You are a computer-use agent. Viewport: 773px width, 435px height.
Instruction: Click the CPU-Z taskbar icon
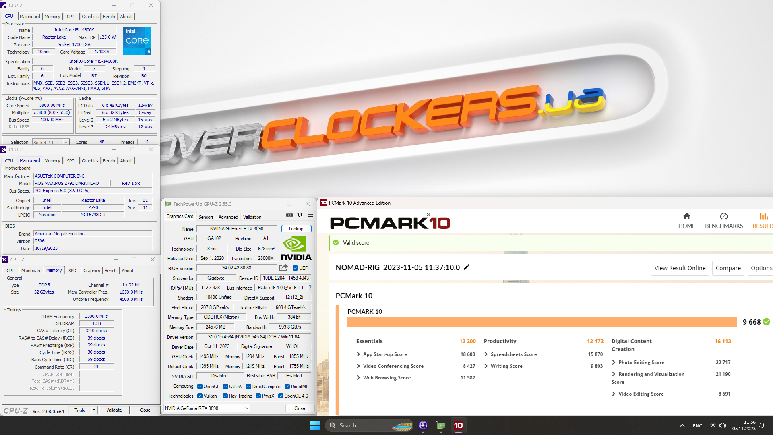point(423,425)
